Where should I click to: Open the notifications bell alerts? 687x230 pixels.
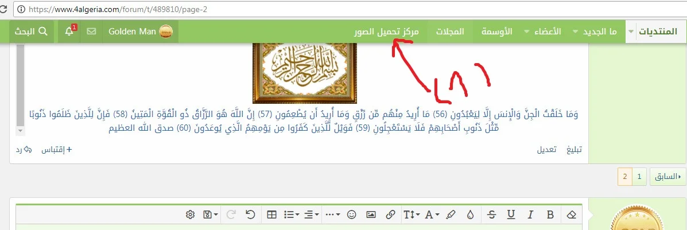69,32
